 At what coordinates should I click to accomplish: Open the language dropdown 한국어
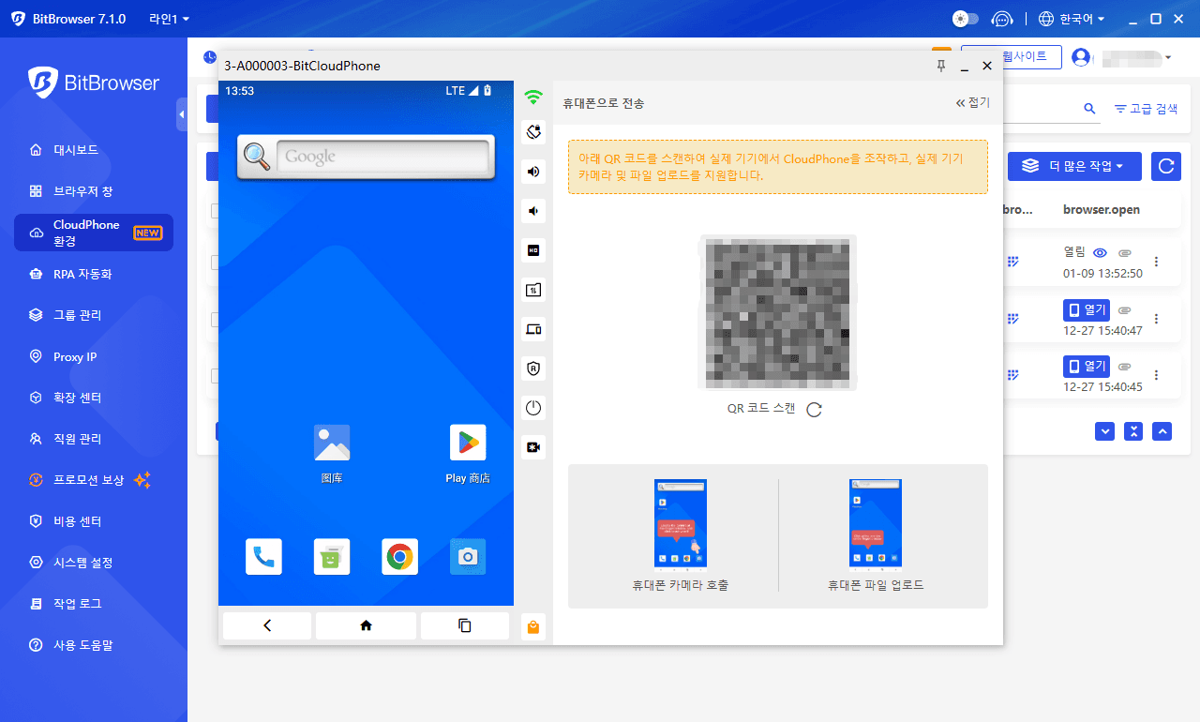click(x=1072, y=19)
